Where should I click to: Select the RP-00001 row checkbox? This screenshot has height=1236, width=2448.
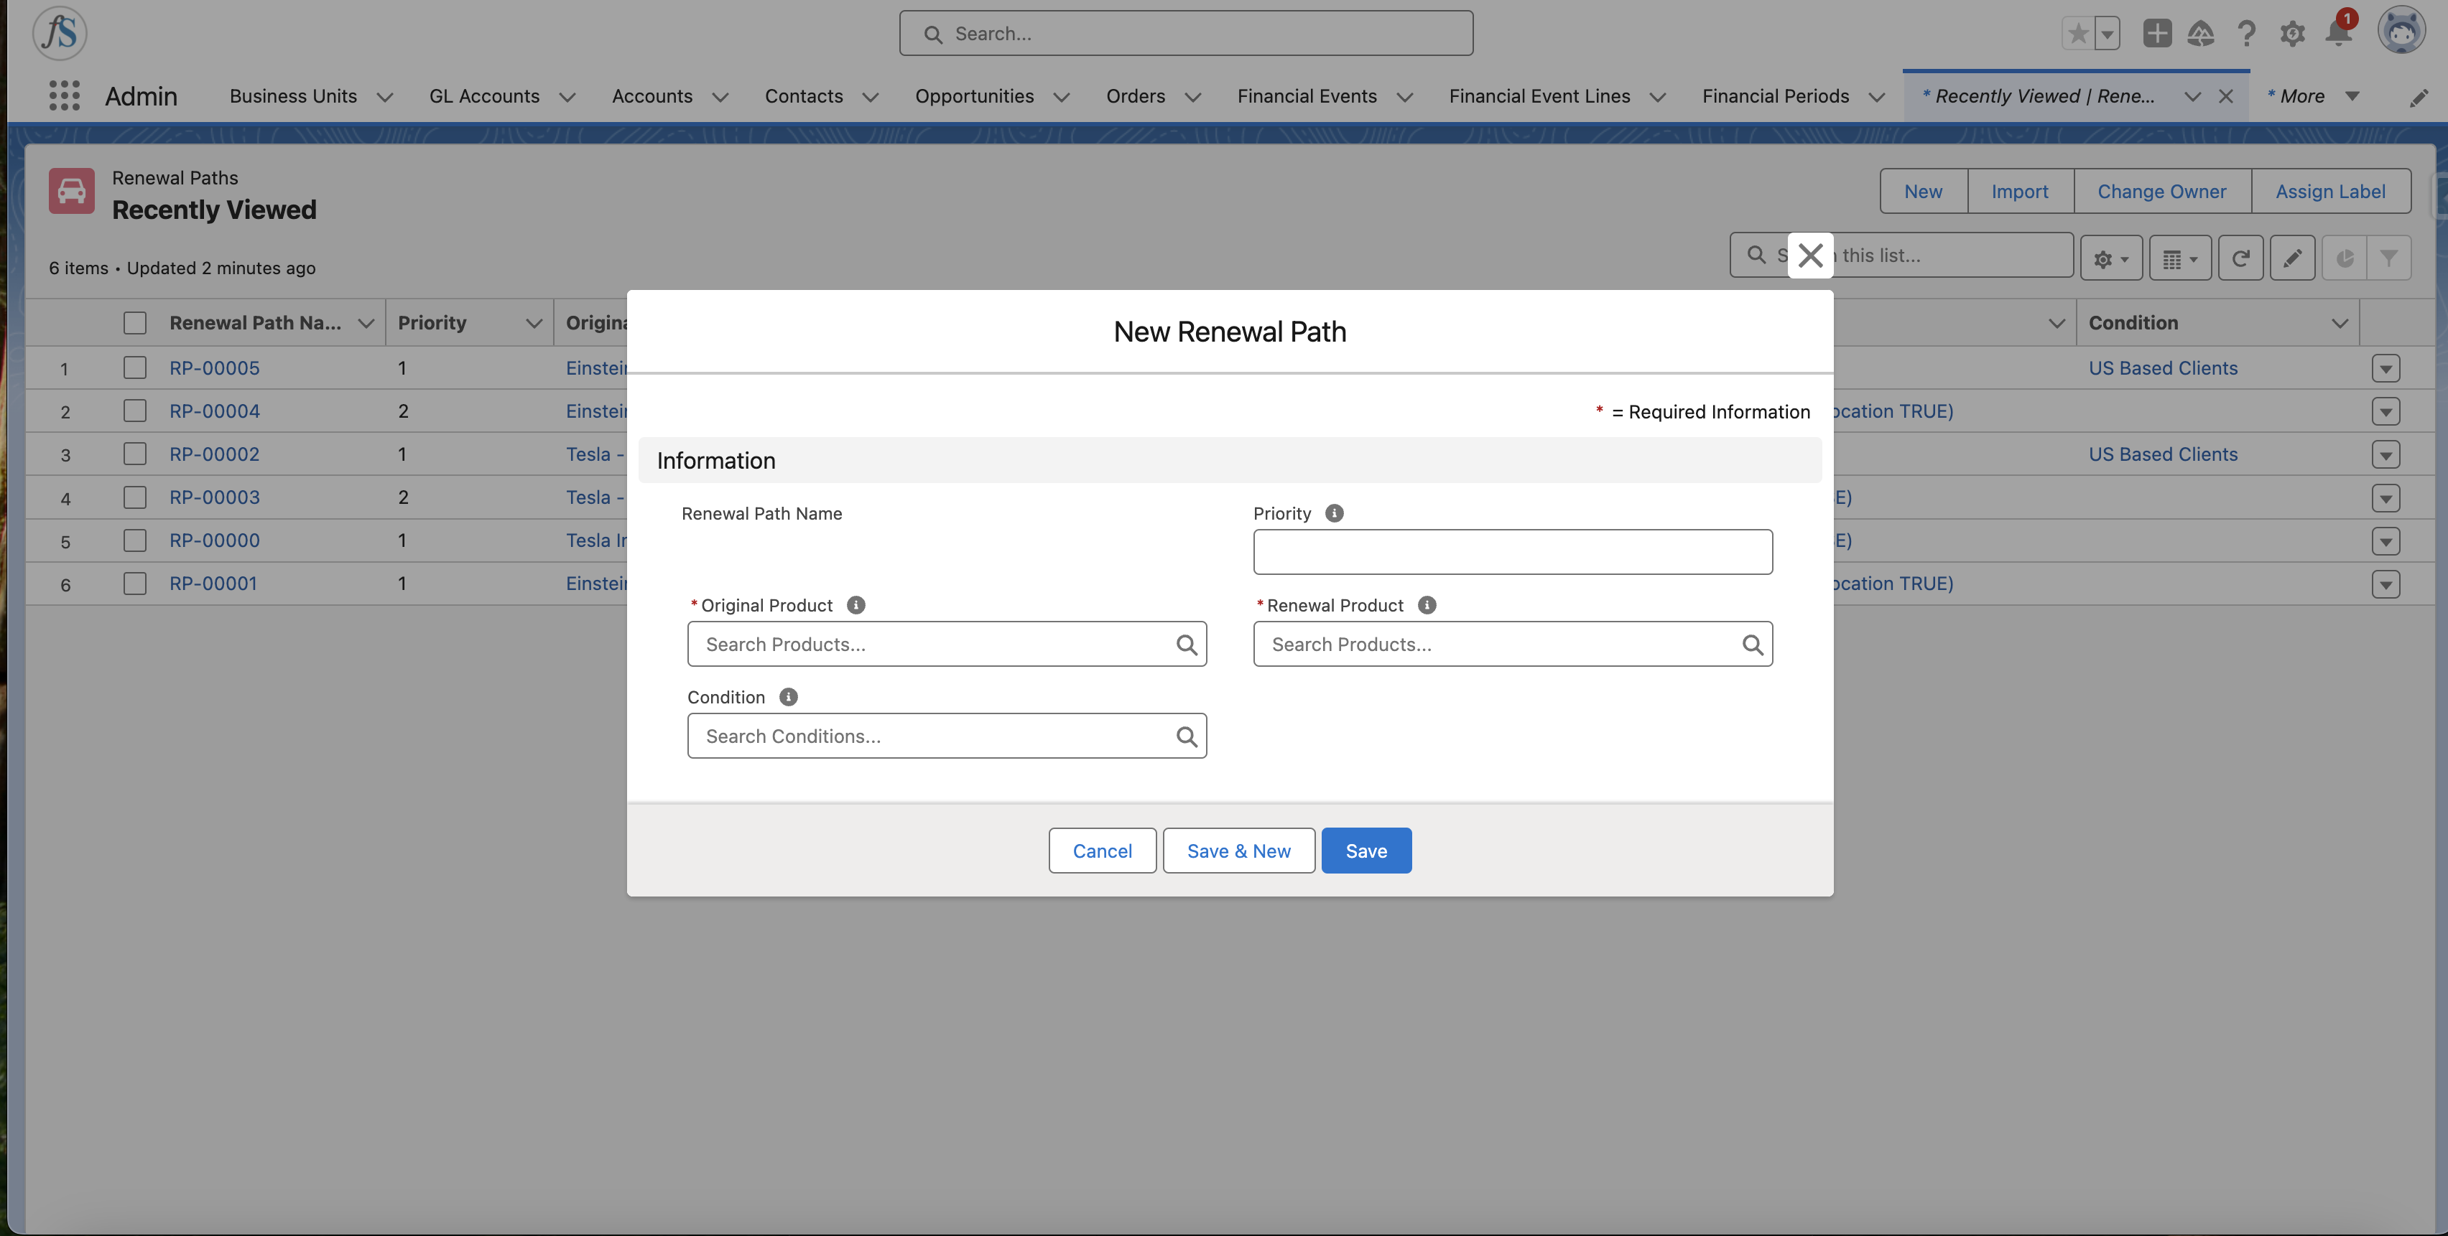tap(135, 583)
